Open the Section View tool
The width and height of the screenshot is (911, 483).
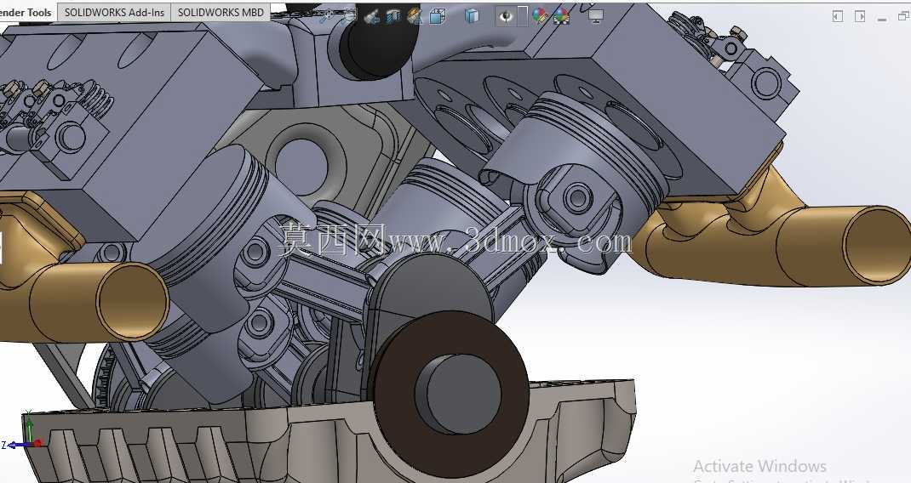pyautogui.click(x=393, y=15)
